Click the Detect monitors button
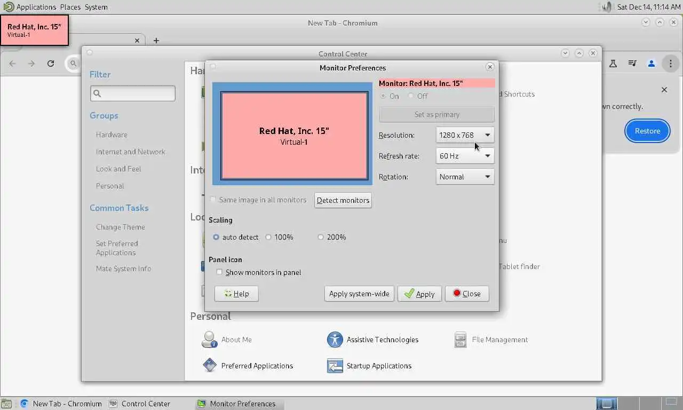The width and height of the screenshot is (683, 410). point(343,200)
